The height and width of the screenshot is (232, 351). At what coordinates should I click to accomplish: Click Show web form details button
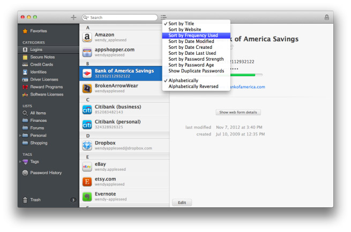click(x=238, y=112)
